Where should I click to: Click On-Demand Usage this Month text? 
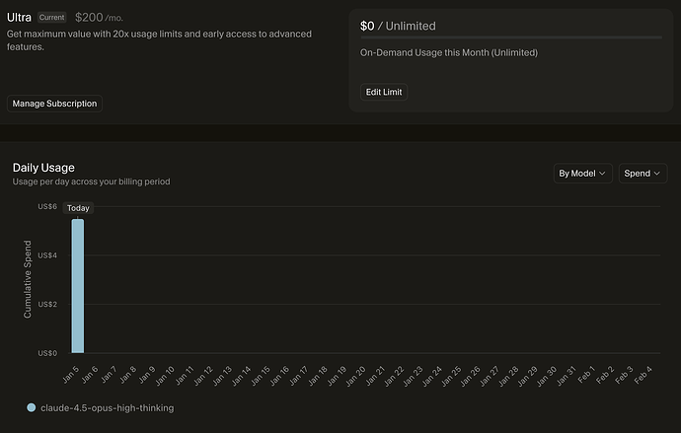click(x=449, y=52)
